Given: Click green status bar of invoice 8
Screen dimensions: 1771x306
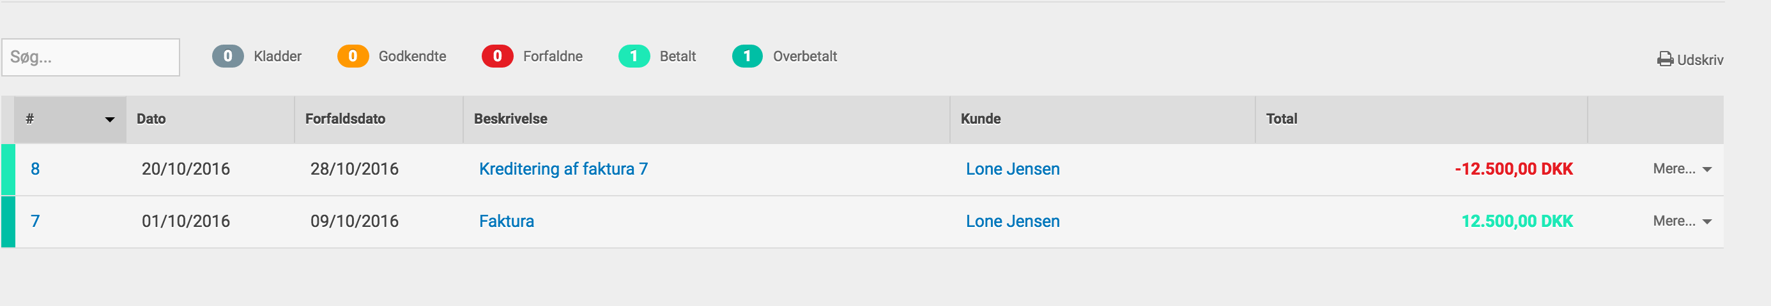Looking at the screenshot, I should coord(8,170).
